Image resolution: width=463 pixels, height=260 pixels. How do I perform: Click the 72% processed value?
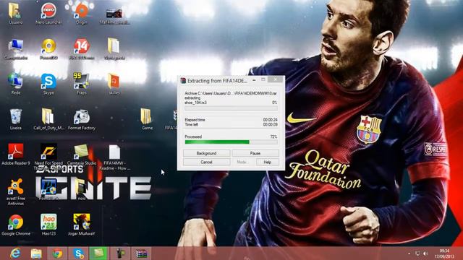273,136
